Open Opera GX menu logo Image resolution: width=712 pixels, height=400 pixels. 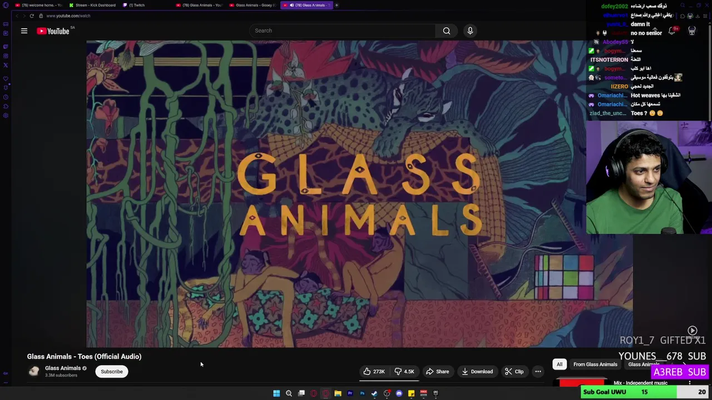click(6, 5)
